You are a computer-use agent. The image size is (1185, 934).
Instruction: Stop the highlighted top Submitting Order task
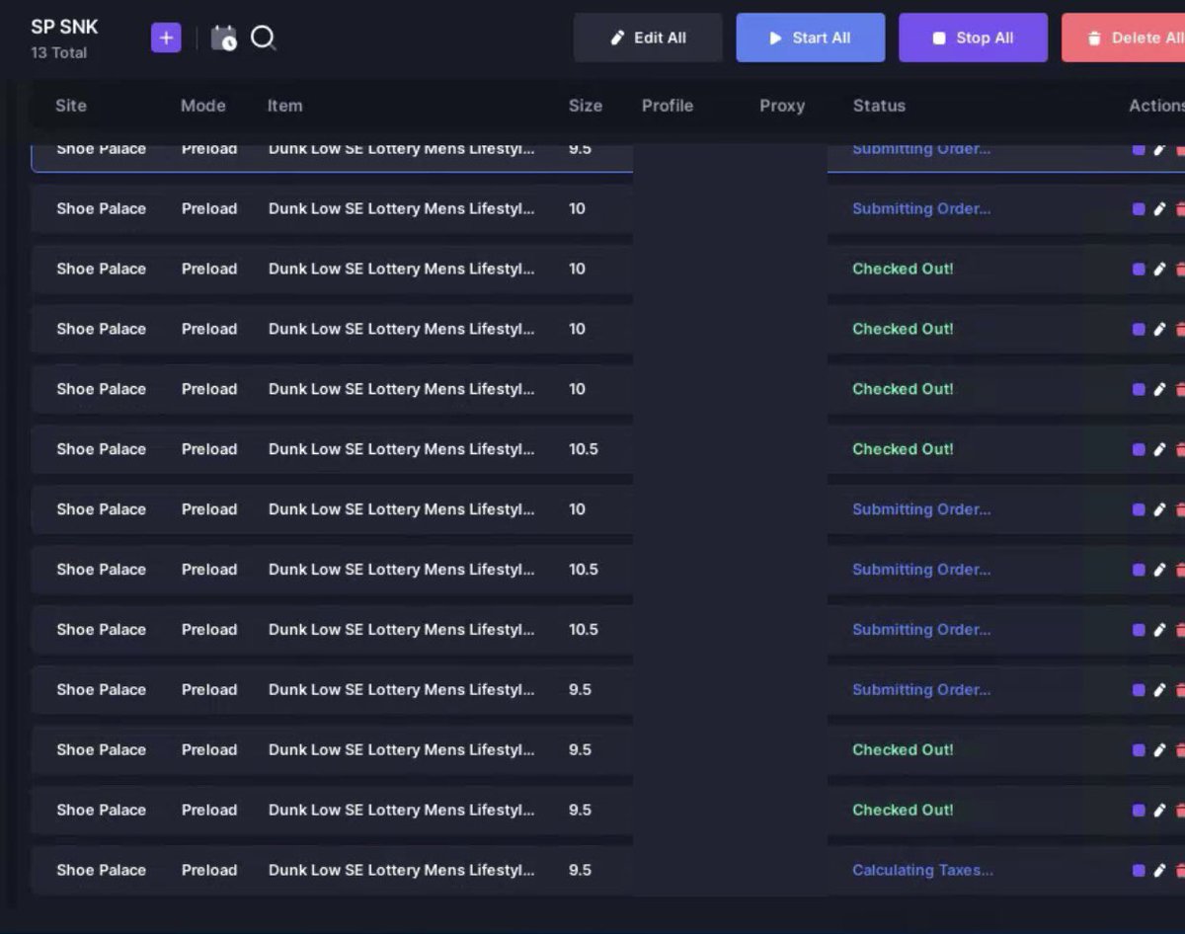1139,150
